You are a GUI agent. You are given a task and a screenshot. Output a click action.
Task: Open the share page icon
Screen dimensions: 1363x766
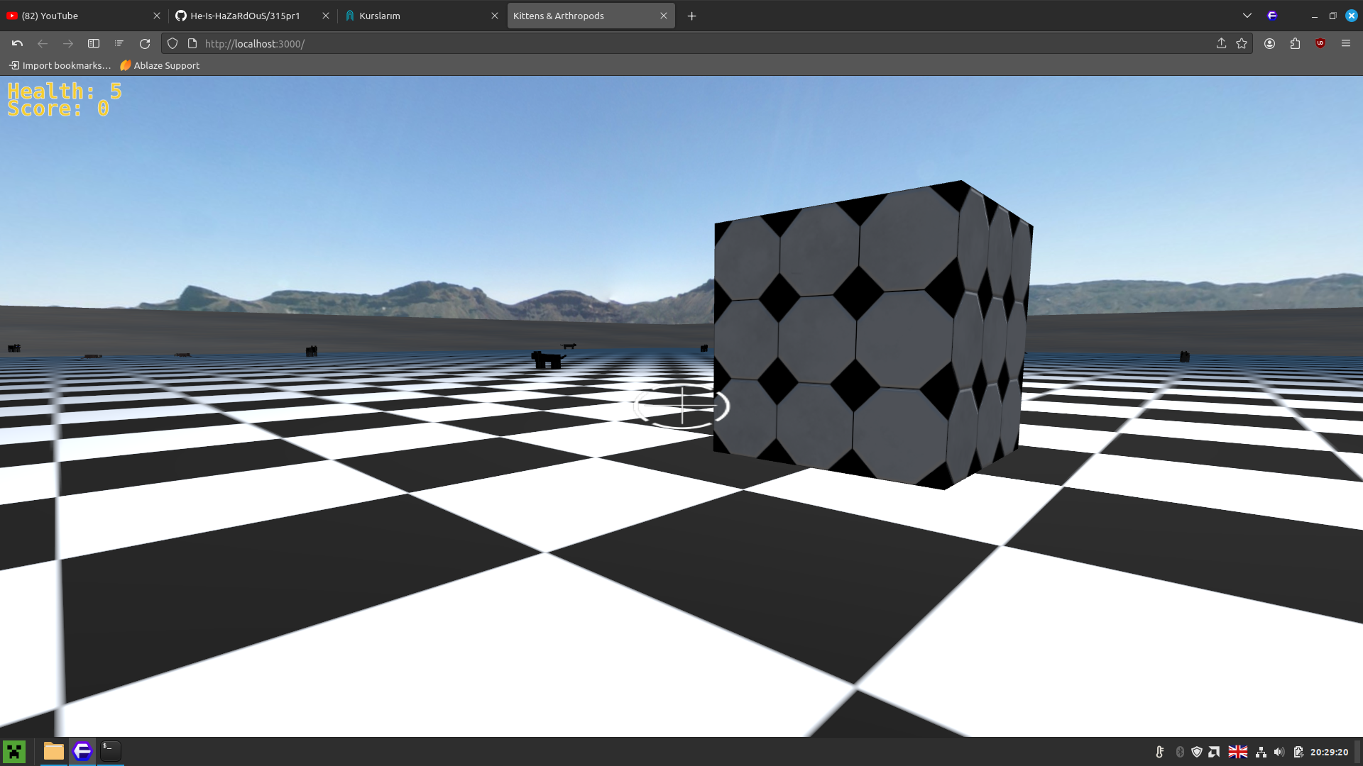[1221, 44]
